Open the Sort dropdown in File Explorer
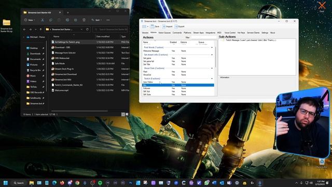The height and width of the screenshot is (187, 332). coord(96,20)
